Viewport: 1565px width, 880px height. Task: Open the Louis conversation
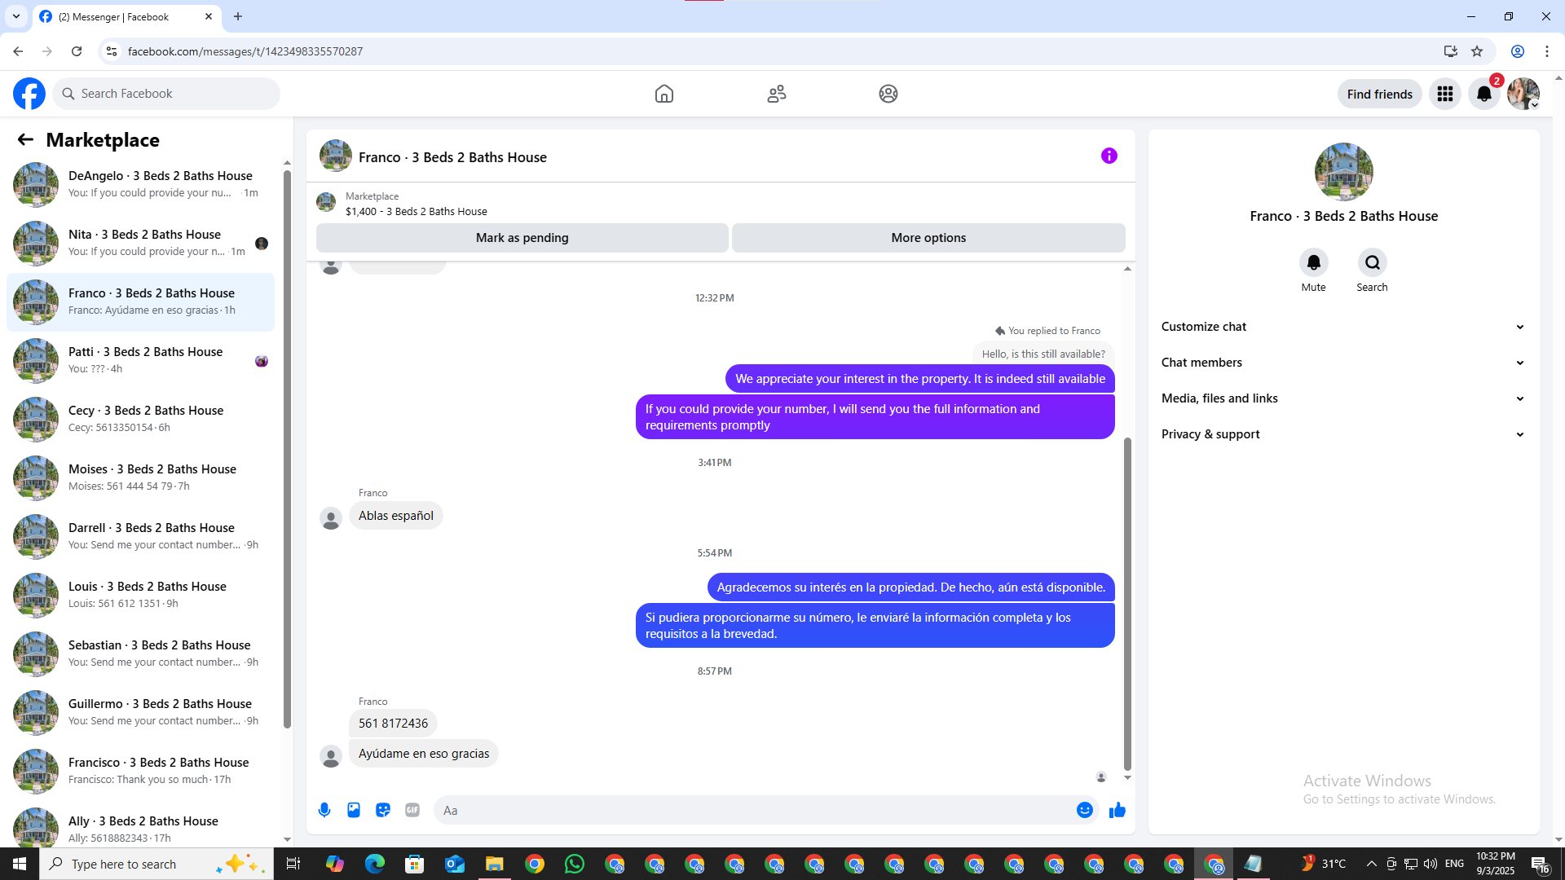(x=140, y=595)
